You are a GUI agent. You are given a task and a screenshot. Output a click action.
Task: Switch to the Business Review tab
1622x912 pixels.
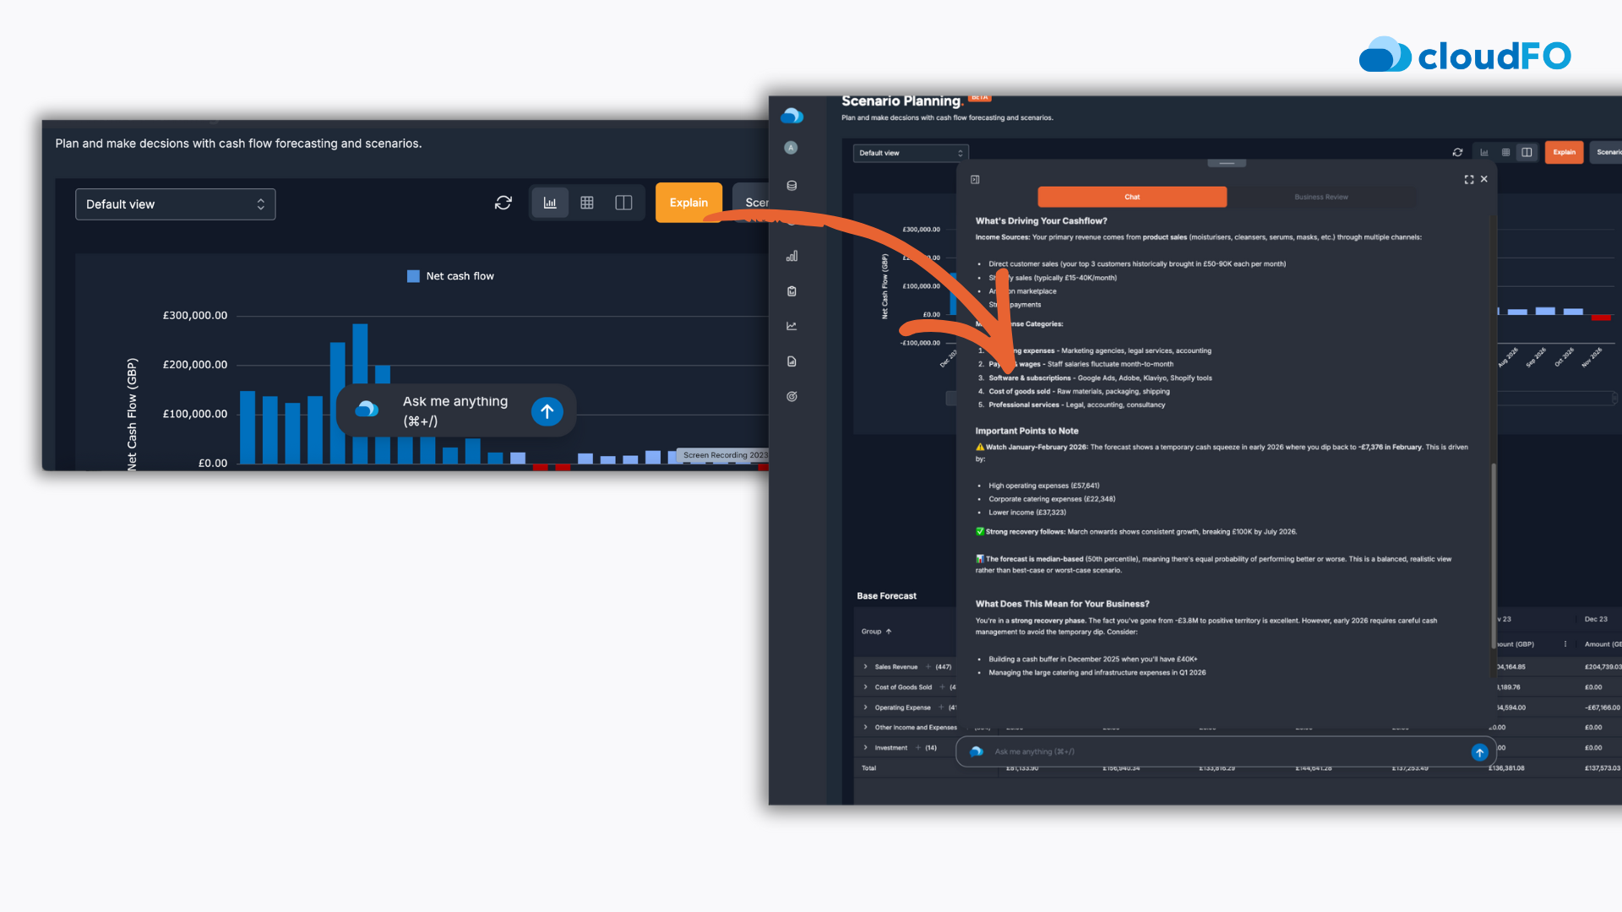tap(1320, 197)
